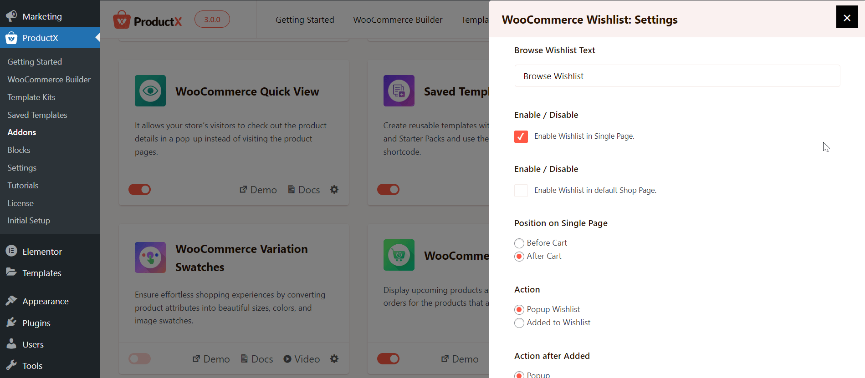Open Template Kits in sidebar
The height and width of the screenshot is (378, 865).
31,97
